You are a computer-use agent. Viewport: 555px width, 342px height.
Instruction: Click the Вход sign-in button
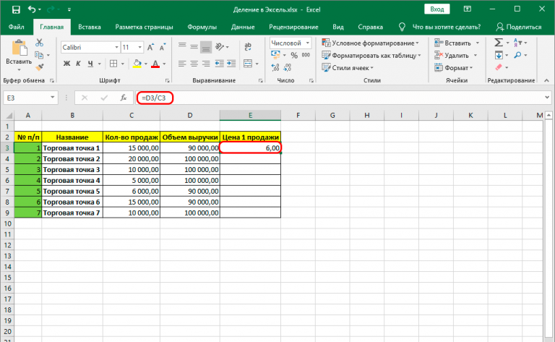pyautogui.click(x=437, y=9)
